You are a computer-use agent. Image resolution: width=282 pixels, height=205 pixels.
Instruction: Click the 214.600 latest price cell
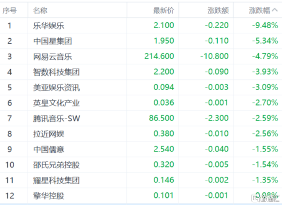[159, 56]
